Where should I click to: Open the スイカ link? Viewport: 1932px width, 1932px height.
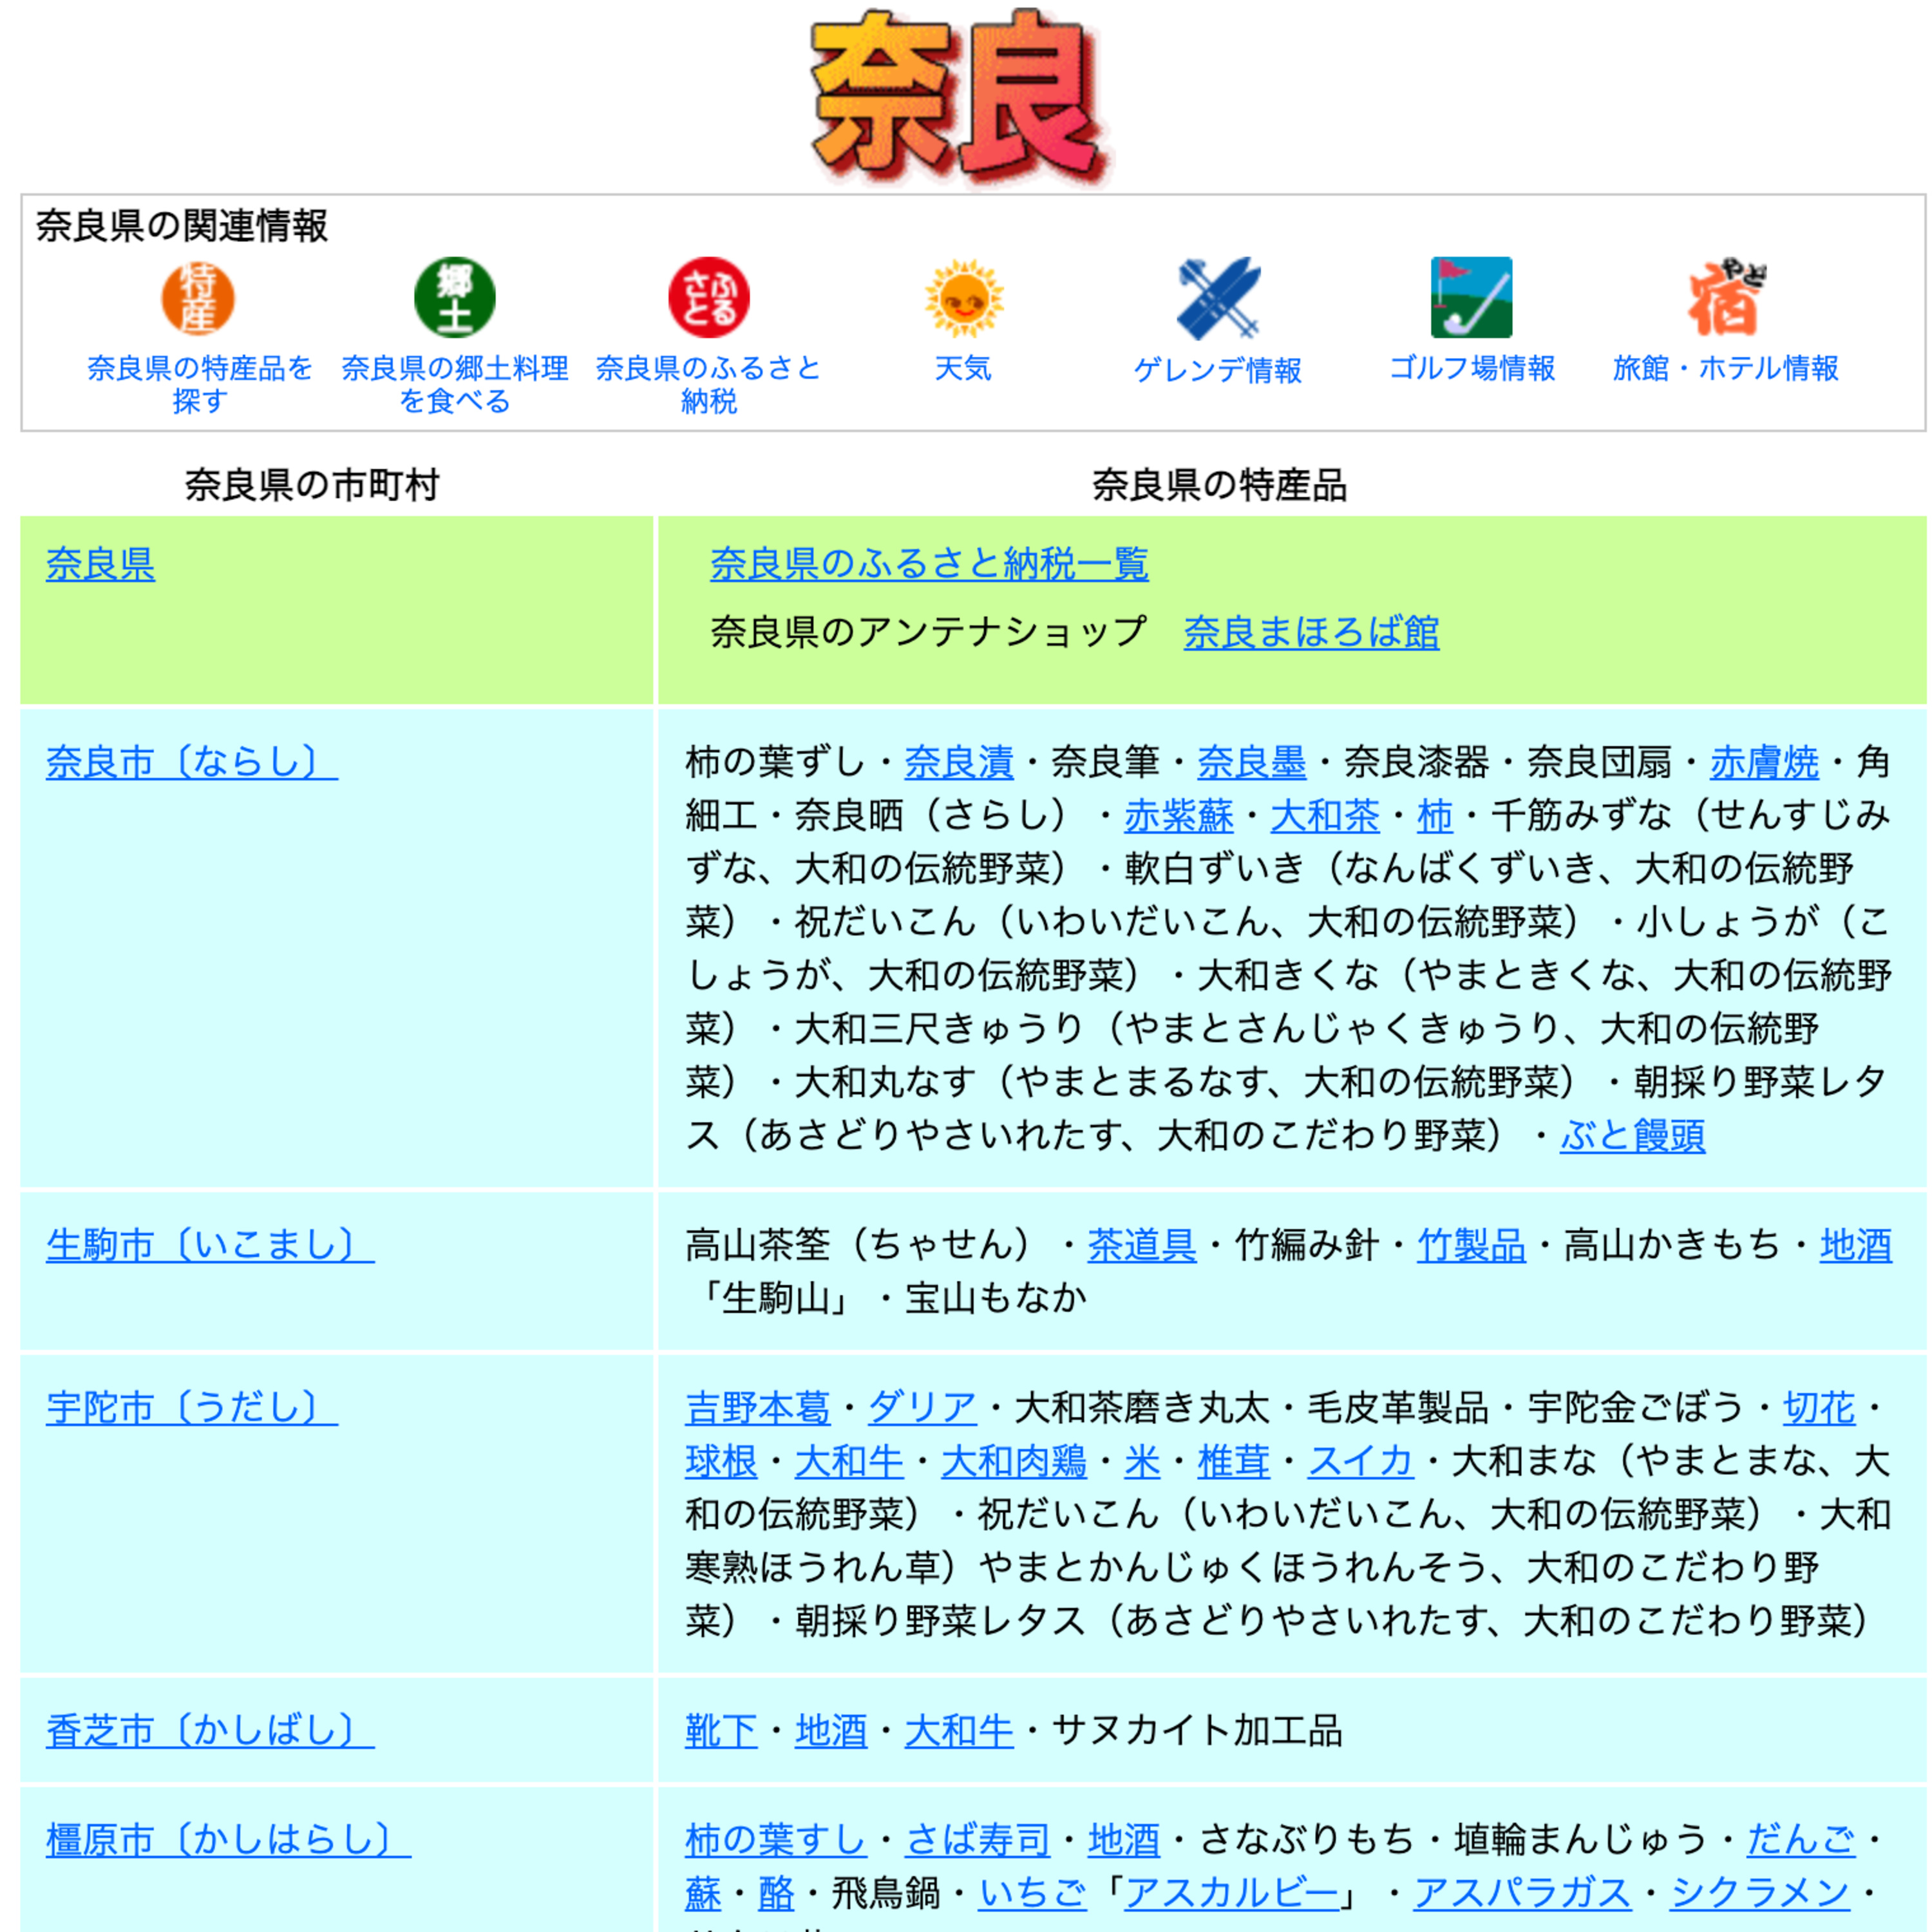(1361, 1462)
